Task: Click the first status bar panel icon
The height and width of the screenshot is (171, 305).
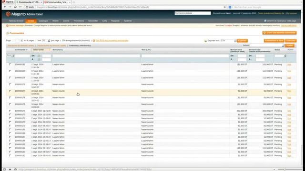Action: (x=4, y=169)
